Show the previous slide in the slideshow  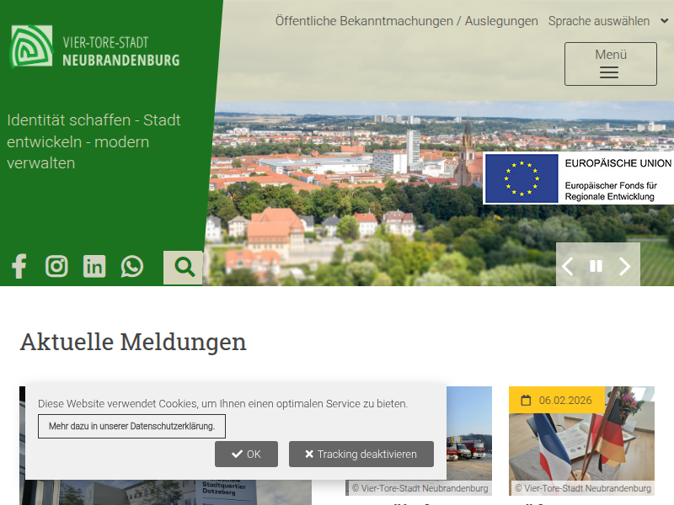[568, 267]
